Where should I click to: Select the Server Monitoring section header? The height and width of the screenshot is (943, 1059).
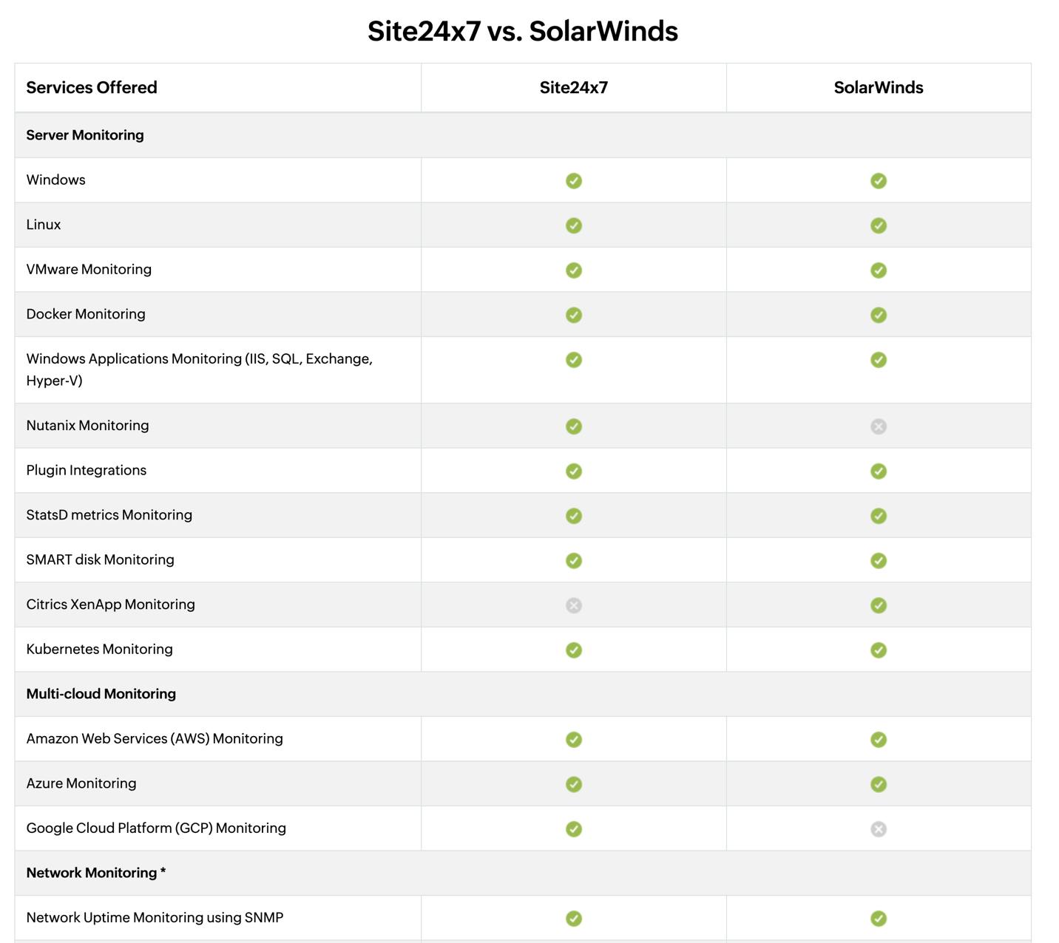(85, 135)
